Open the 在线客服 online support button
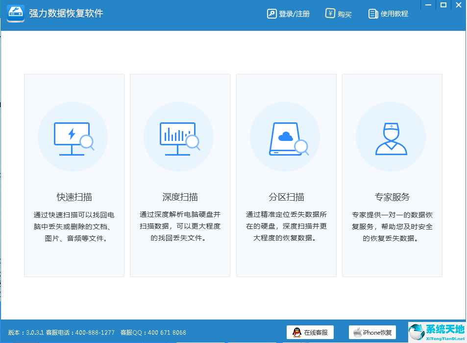 click(310, 332)
